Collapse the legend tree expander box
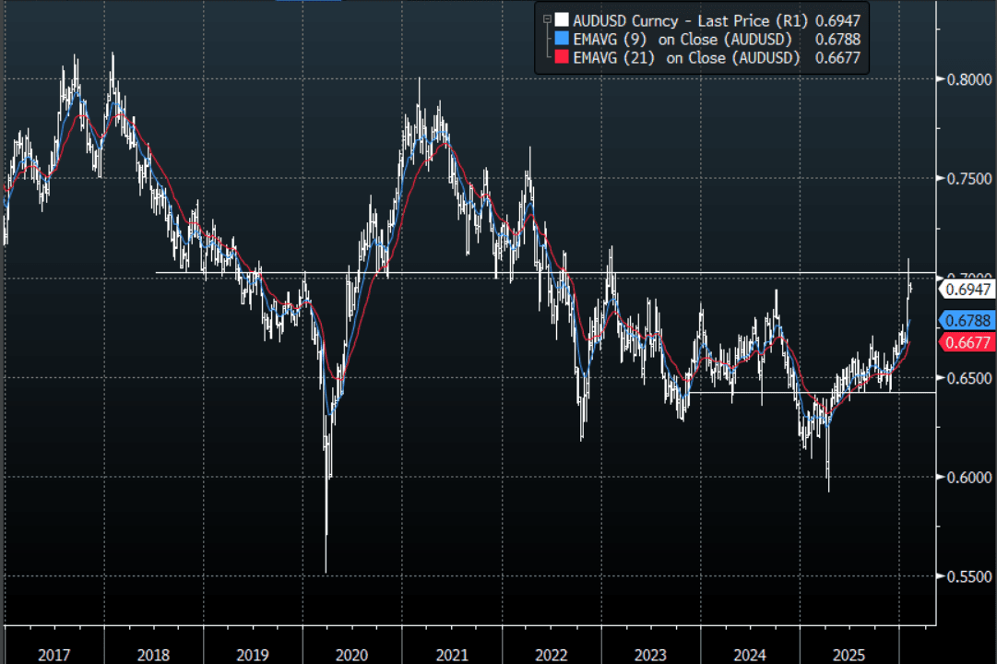Image resolution: width=997 pixels, height=664 pixels. pyautogui.click(x=548, y=18)
